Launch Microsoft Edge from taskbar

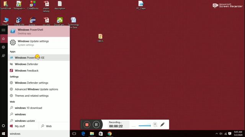[x=83, y=134]
